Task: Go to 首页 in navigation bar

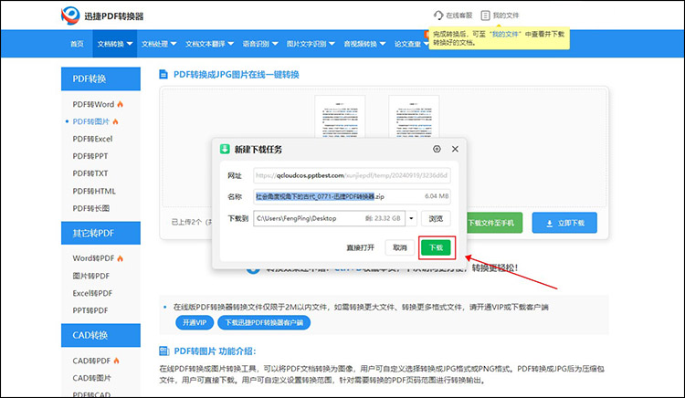Action: [x=77, y=44]
